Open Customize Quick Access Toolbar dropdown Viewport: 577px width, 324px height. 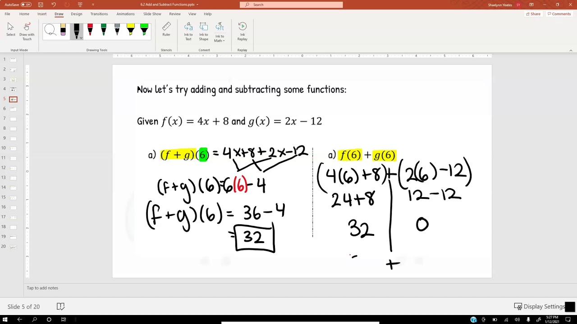93,4
